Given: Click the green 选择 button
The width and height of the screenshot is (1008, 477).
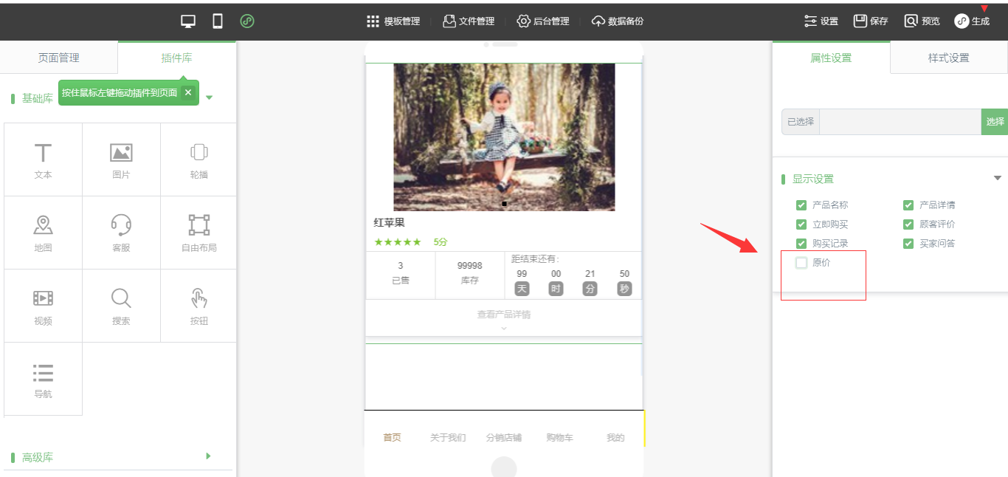Looking at the screenshot, I should (x=994, y=122).
